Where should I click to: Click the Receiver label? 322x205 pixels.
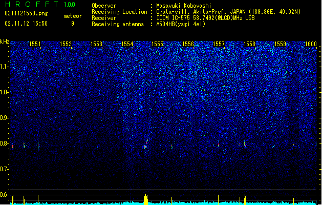[104, 18]
